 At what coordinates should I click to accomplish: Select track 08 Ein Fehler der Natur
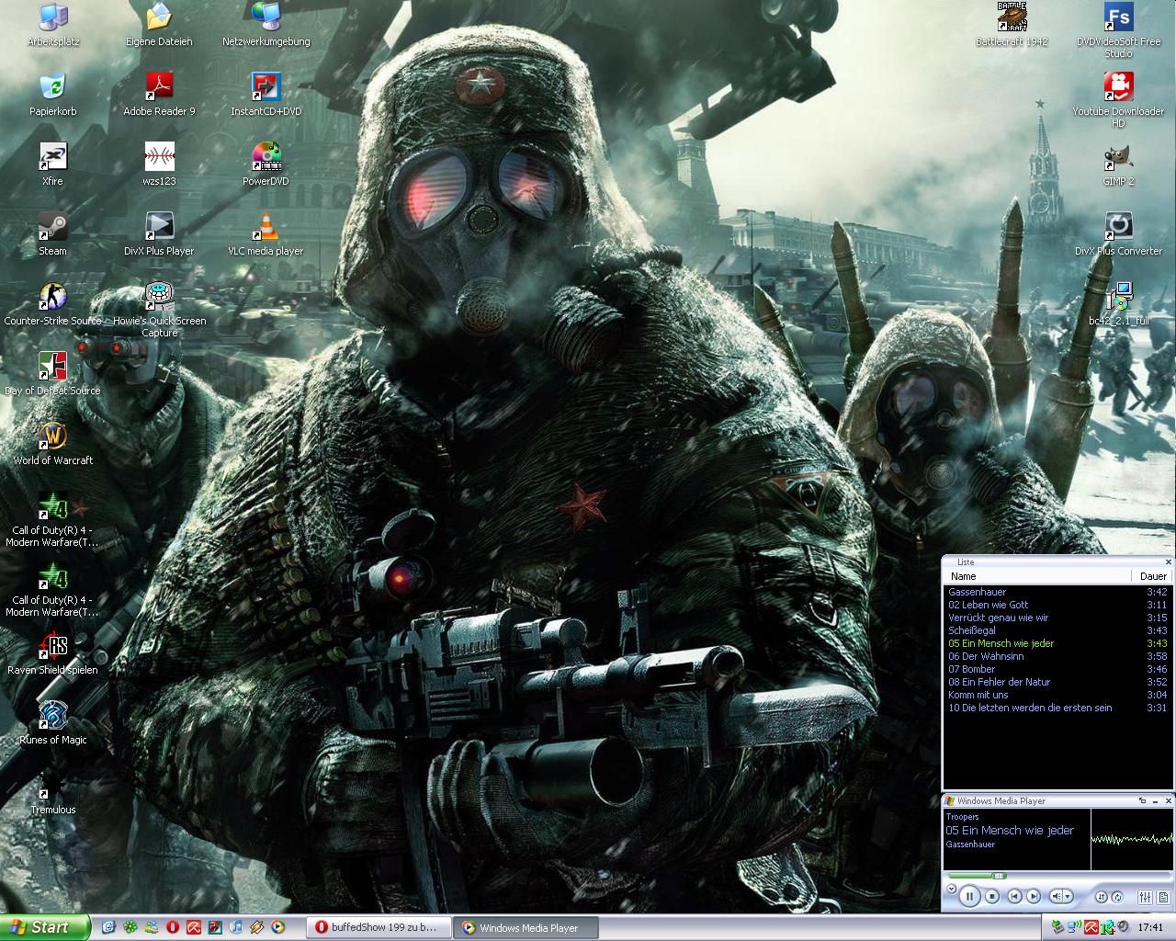[x=1057, y=682]
